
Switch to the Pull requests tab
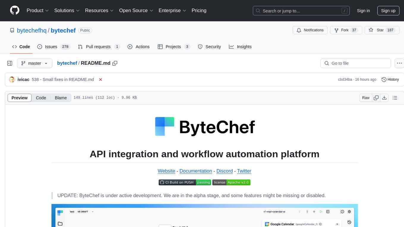coord(99,47)
